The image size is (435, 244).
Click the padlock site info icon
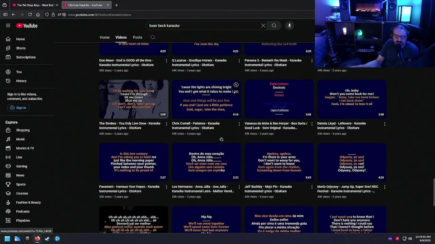click(53, 15)
